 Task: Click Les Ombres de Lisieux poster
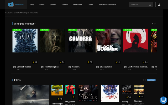coord(88,93)
